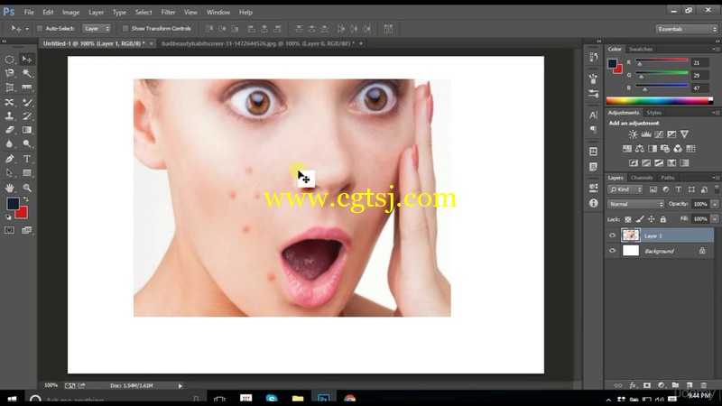Switch to the Channels tab
Screen dimensions: 722x406
coord(642,178)
